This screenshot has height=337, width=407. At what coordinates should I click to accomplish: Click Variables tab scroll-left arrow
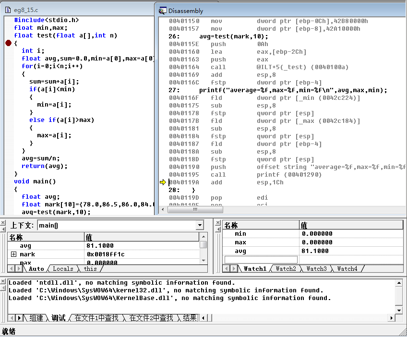[x=12, y=268]
